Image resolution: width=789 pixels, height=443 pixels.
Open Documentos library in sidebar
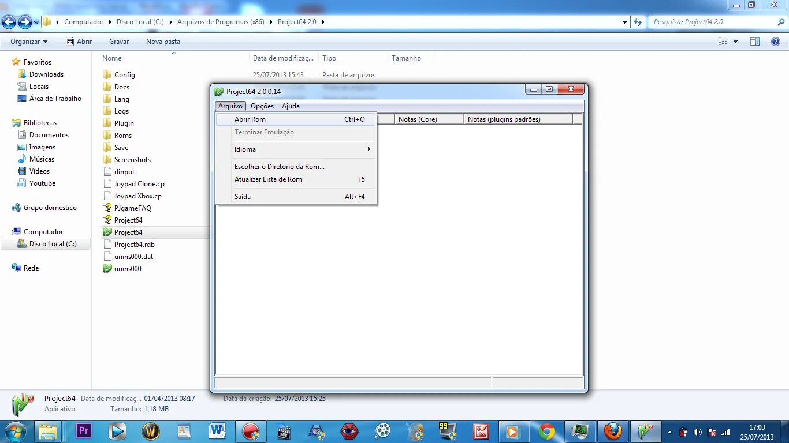pyautogui.click(x=43, y=135)
